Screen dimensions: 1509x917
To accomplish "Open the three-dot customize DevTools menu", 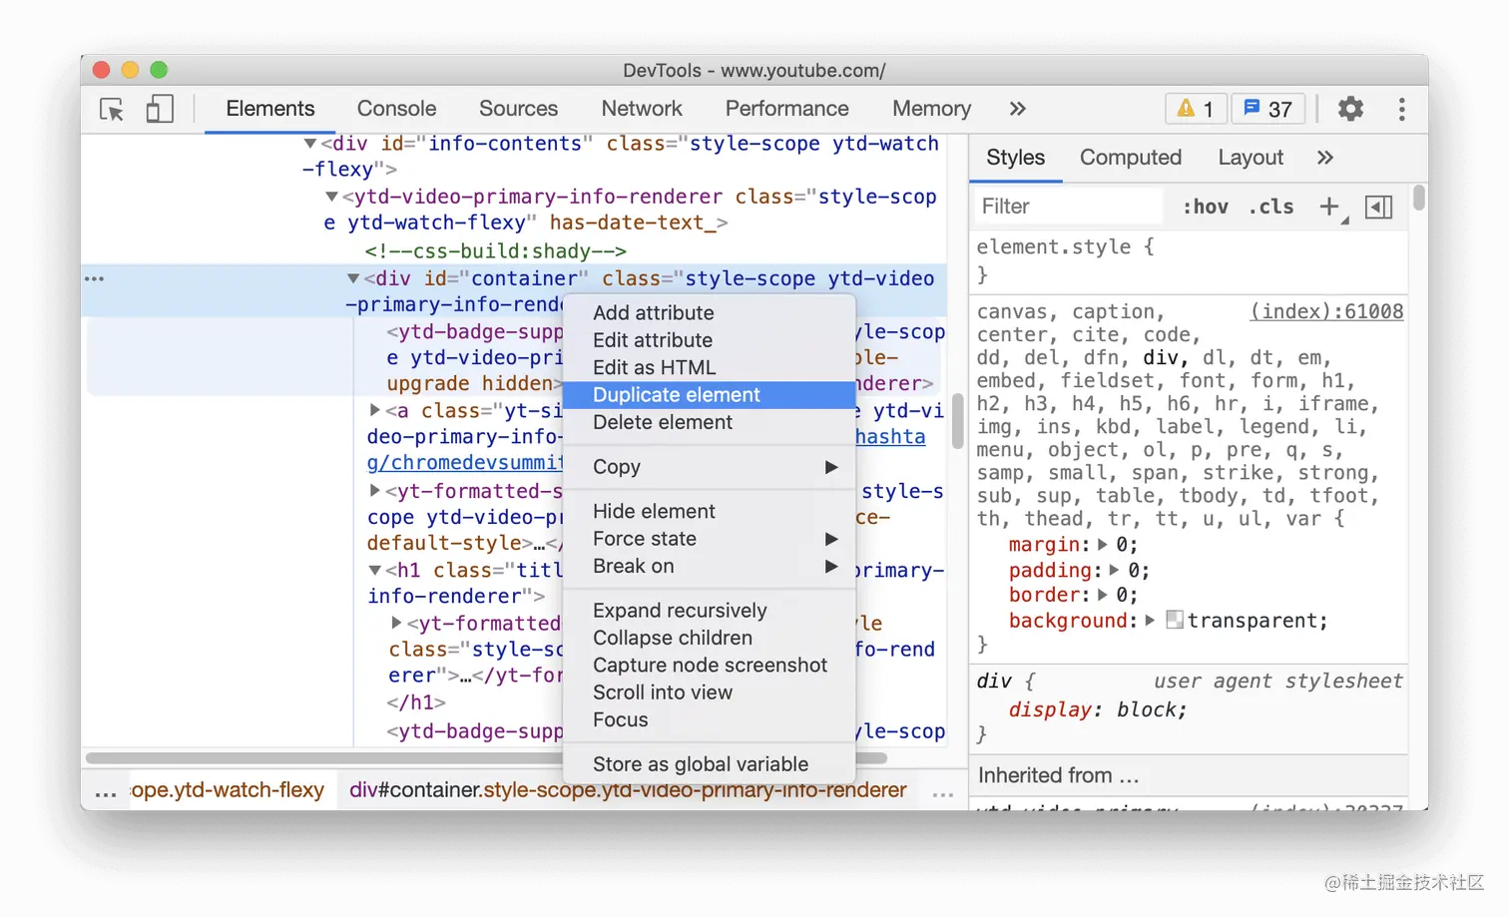I will (1402, 109).
